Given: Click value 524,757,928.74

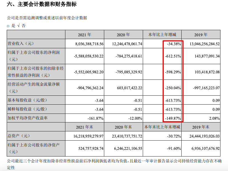Looking at the screenshot, I should point(91,148).
